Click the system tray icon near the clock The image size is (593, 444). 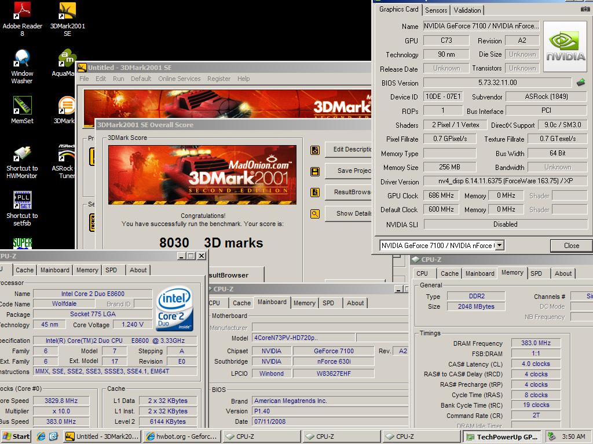pyautogui.click(x=551, y=436)
